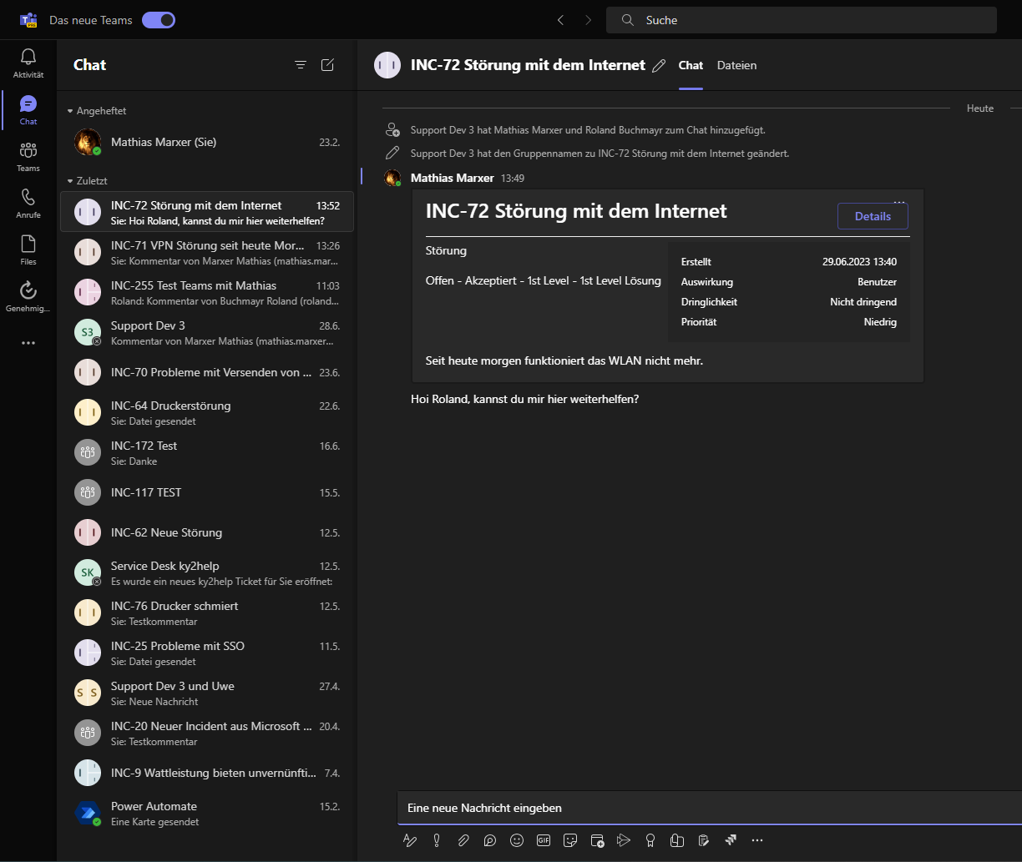This screenshot has height=862, width=1022.
Task: Click the new chat compose icon
Action: coord(328,65)
